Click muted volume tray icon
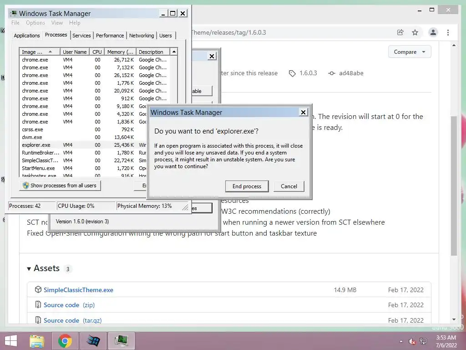The width and height of the screenshot is (466, 350). 412,341
